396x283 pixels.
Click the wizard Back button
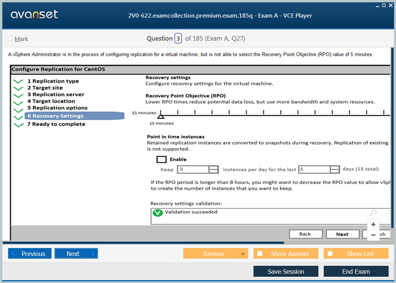coord(305,234)
